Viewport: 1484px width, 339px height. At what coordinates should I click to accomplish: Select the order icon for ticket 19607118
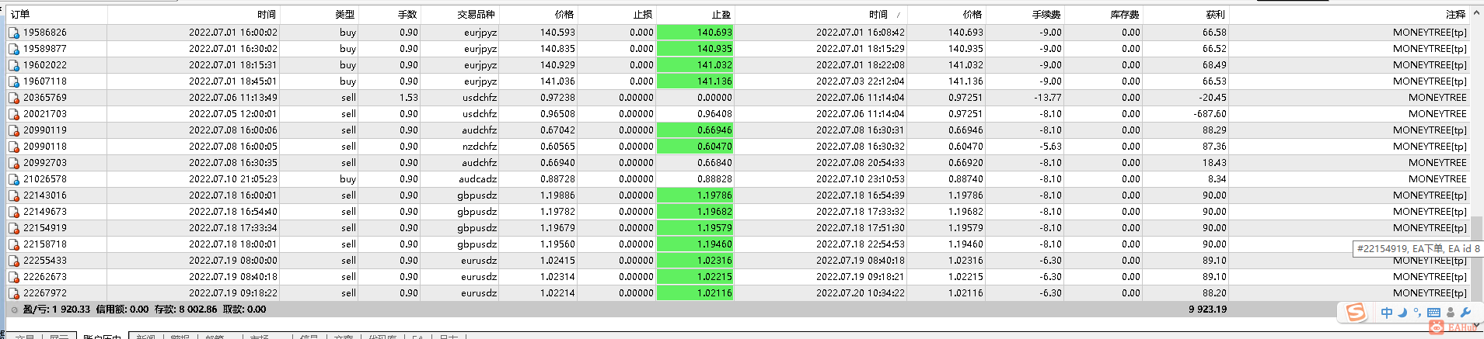coord(14,81)
